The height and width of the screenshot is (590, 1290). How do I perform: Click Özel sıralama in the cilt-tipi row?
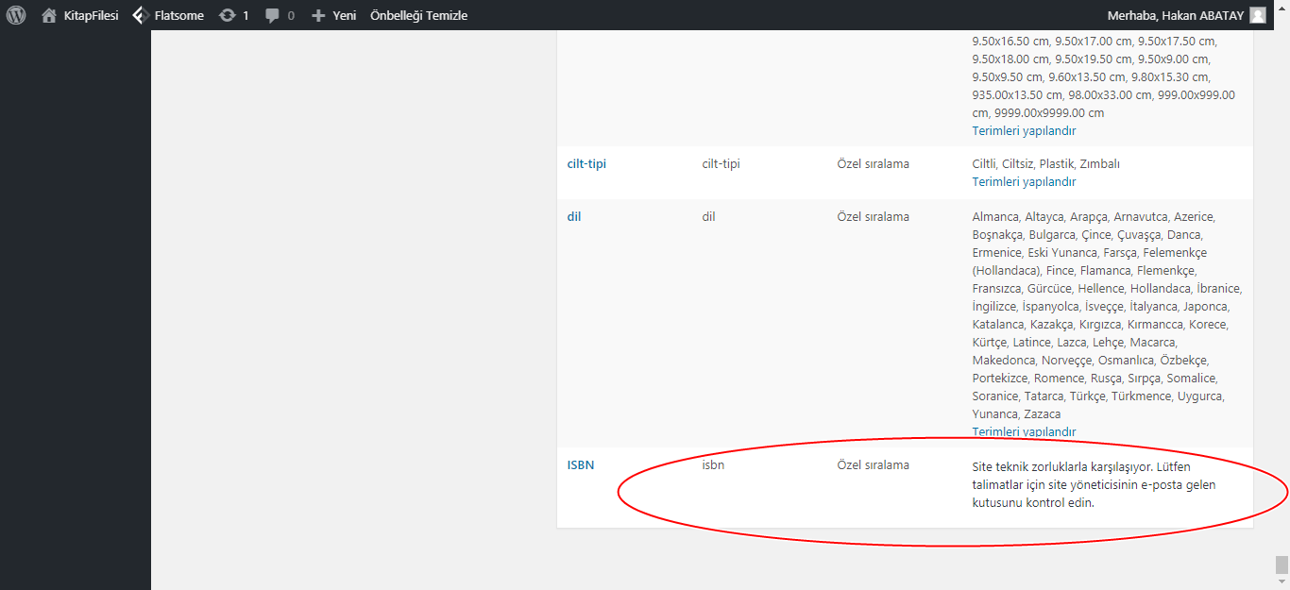point(873,163)
